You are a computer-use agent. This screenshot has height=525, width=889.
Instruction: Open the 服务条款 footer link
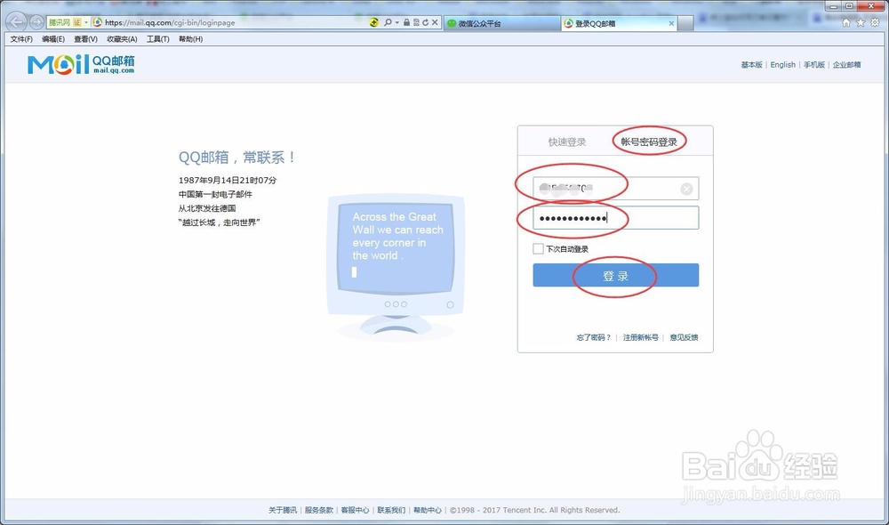point(318,510)
